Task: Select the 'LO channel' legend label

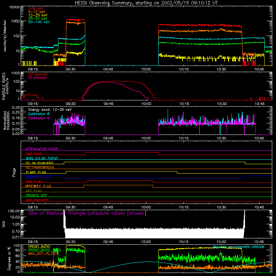Action: point(38,74)
